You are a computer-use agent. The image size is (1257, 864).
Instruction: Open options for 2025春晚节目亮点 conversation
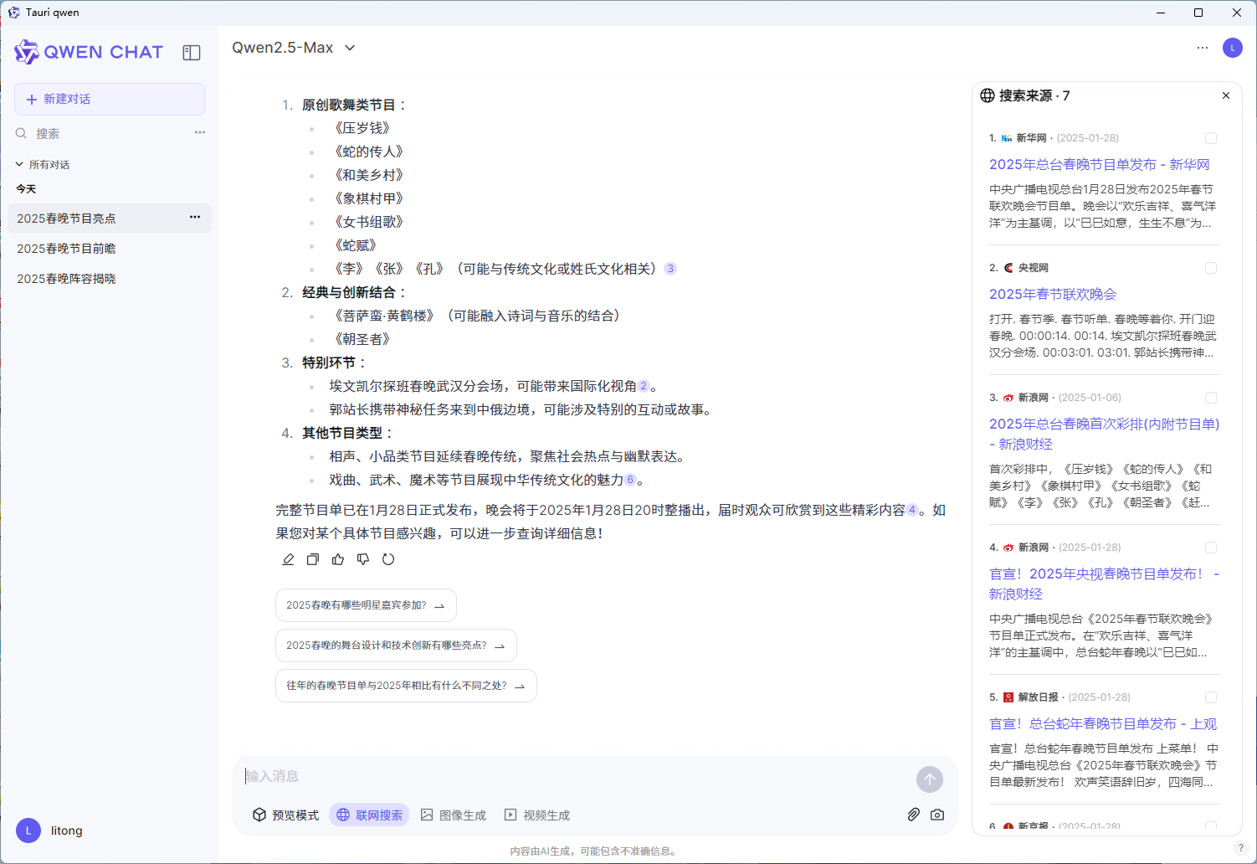click(x=195, y=217)
